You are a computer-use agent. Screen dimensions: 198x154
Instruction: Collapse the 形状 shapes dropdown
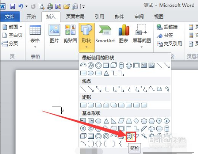(87, 38)
